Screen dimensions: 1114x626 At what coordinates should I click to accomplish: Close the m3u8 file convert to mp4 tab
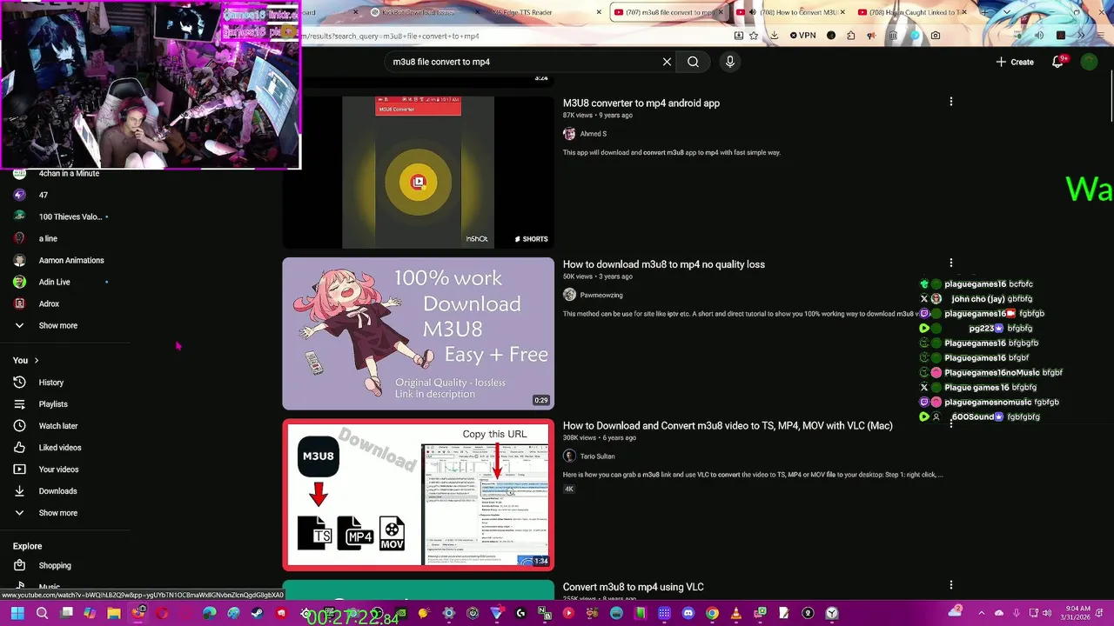[721, 12]
